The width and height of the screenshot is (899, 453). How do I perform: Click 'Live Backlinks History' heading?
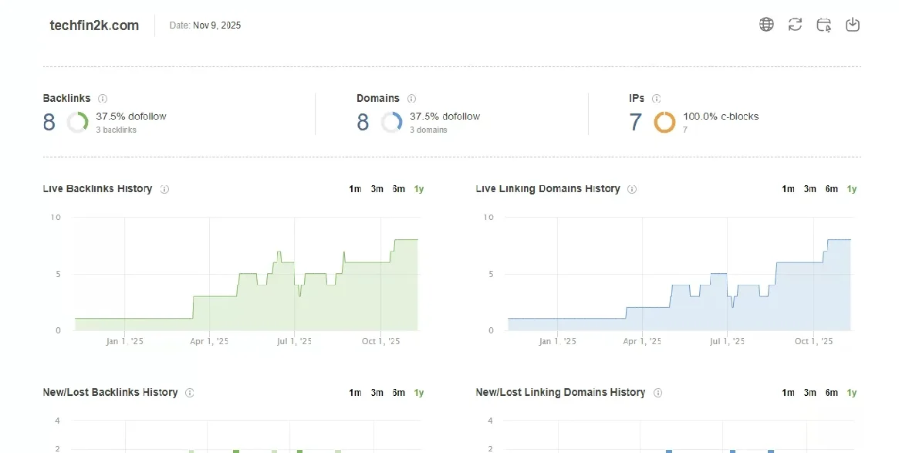[97, 188]
